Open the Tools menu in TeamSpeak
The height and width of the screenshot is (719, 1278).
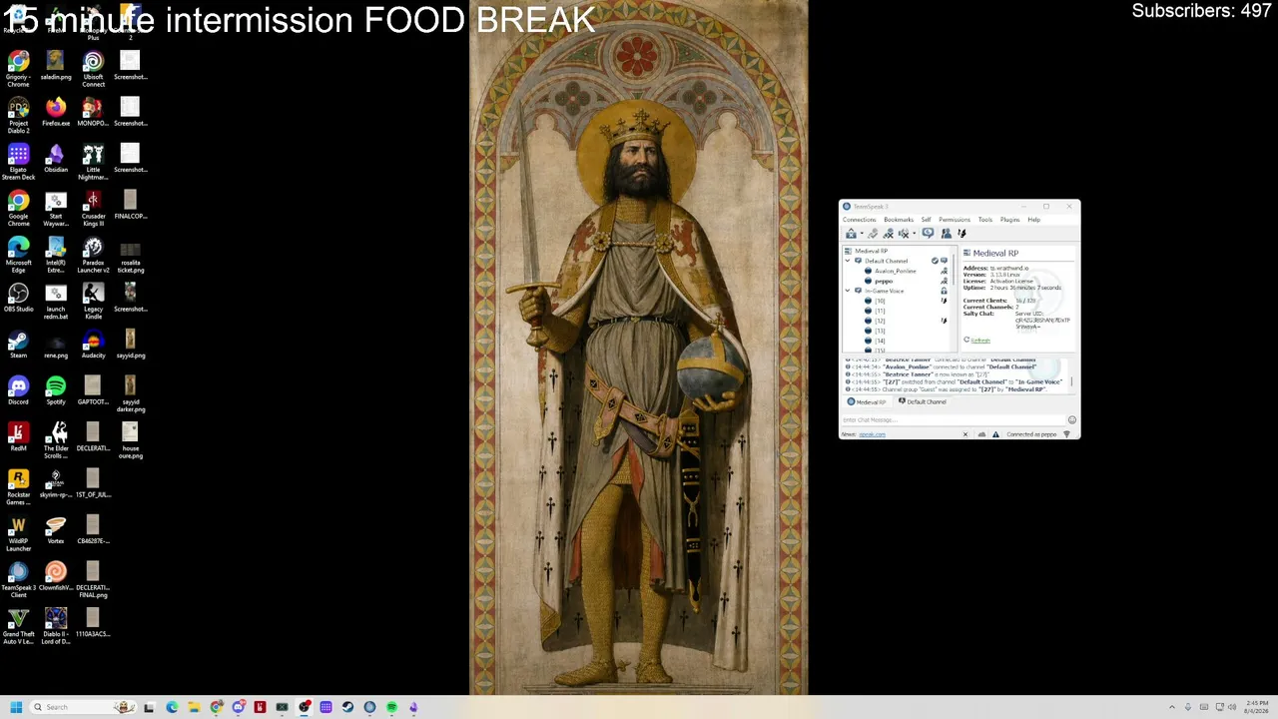point(985,220)
